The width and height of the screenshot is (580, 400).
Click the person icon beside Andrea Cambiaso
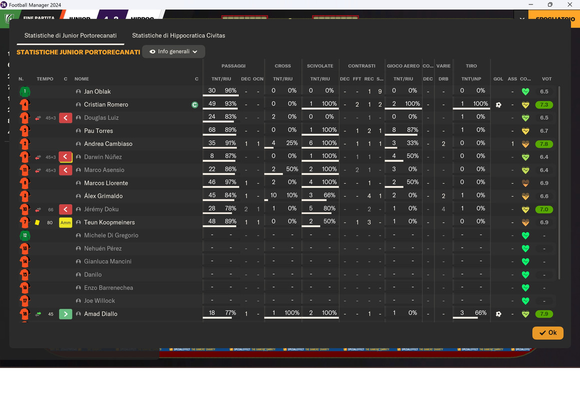pyautogui.click(x=78, y=143)
